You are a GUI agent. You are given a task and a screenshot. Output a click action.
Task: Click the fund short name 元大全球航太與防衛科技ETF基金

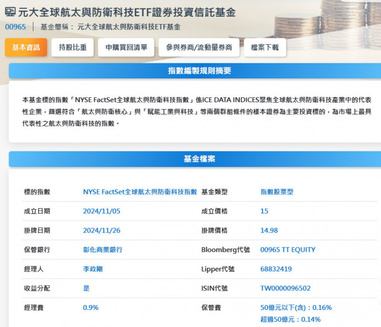[x=129, y=27]
